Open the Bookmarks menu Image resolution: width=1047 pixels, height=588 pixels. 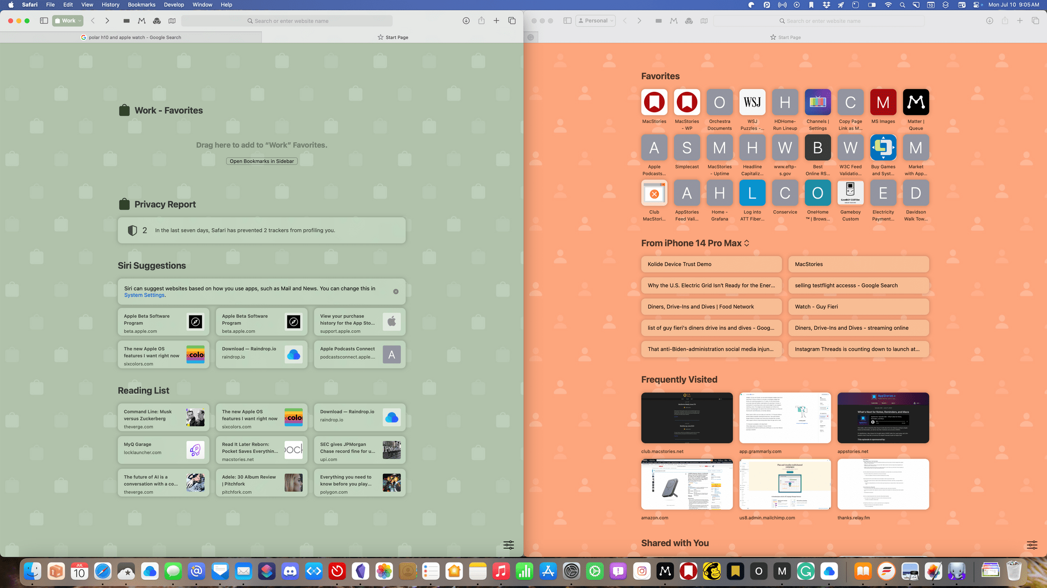tap(142, 5)
